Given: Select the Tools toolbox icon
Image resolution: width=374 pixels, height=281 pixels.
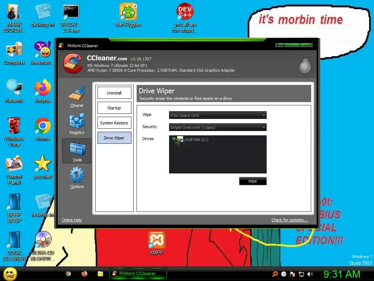Looking at the screenshot, I should pyautogui.click(x=77, y=148).
